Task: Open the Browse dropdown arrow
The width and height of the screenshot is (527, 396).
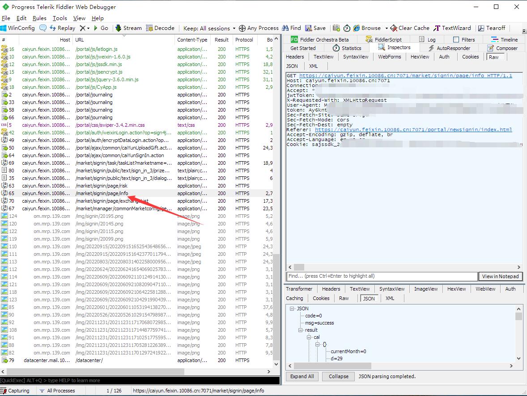Action: [x=387, y=29]
